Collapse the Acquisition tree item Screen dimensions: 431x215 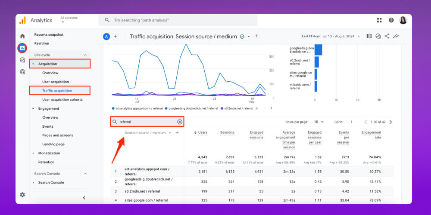pos(33,64)
